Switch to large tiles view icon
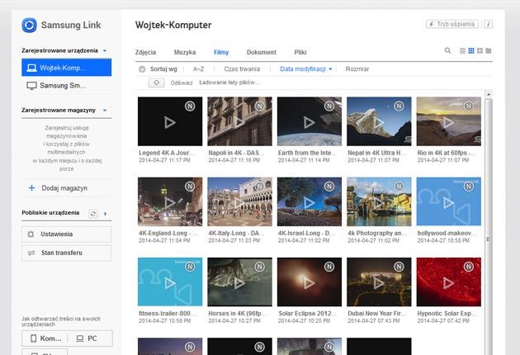520x355 pixels. pyautogui.click(x=480, y=50)
